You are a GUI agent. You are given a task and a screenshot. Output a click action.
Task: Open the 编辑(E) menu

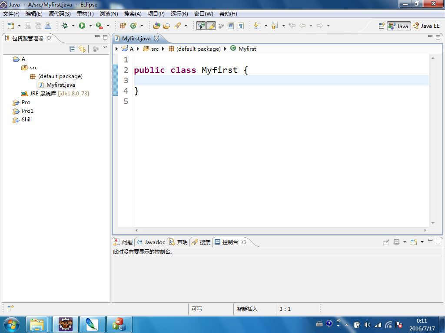34,14
